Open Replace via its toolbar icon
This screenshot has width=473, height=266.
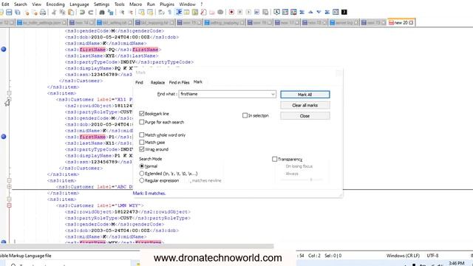(x=110, y=12)
